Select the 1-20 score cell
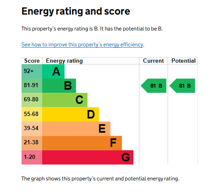 [32, 157]
